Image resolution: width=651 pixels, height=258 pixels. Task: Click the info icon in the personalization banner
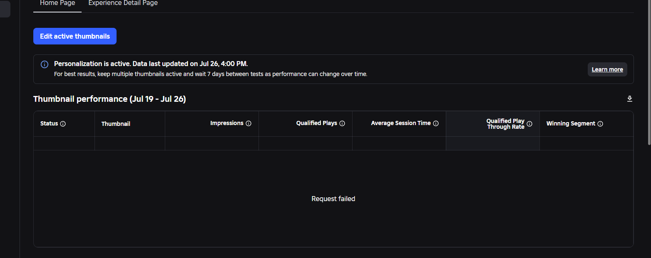(x=45, y=64)
